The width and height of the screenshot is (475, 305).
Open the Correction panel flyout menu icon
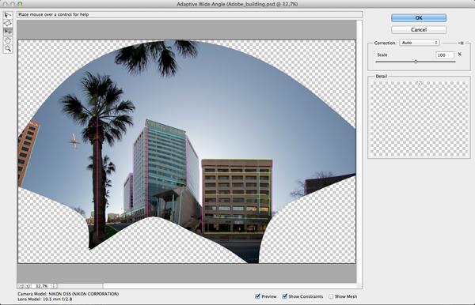[461, 43]
